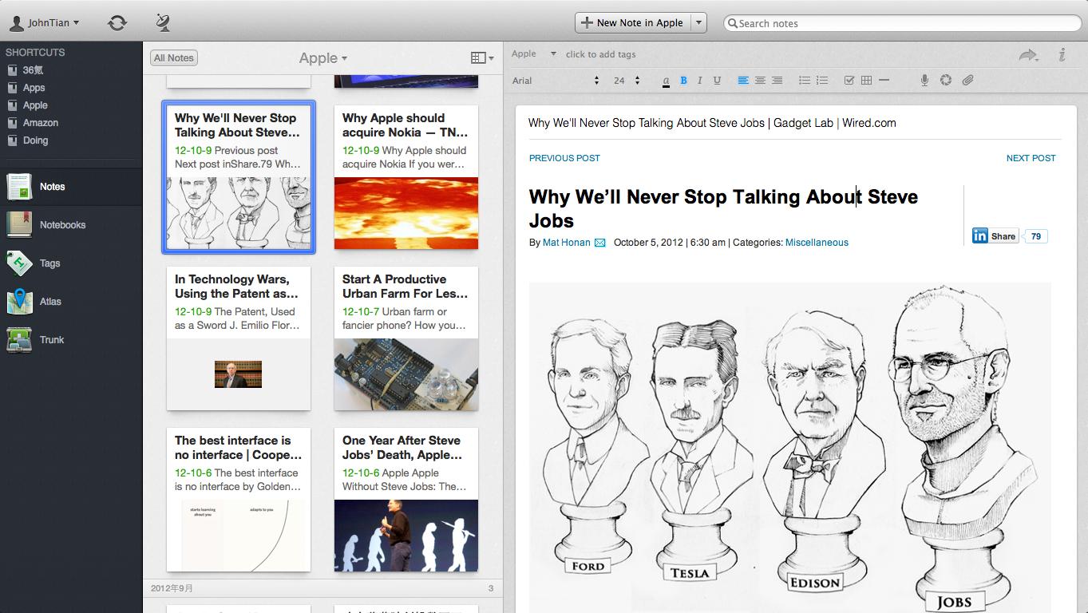This screenshot has height=613, width=1088.
Task: Click the share arrow icon
Action: point(1028,55)
